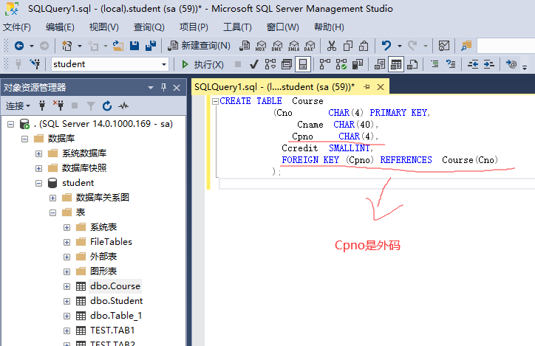Viewport: 535px width, 346px height.
Task: Click the Cut scissors icon
Action: [x=331, y=46]
